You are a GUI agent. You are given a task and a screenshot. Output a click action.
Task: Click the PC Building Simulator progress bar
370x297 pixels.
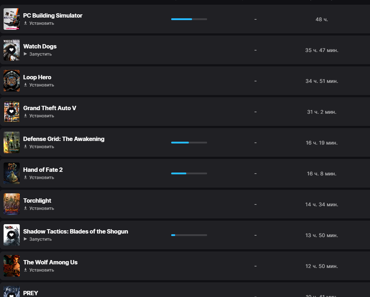click(x=189, y=19)
